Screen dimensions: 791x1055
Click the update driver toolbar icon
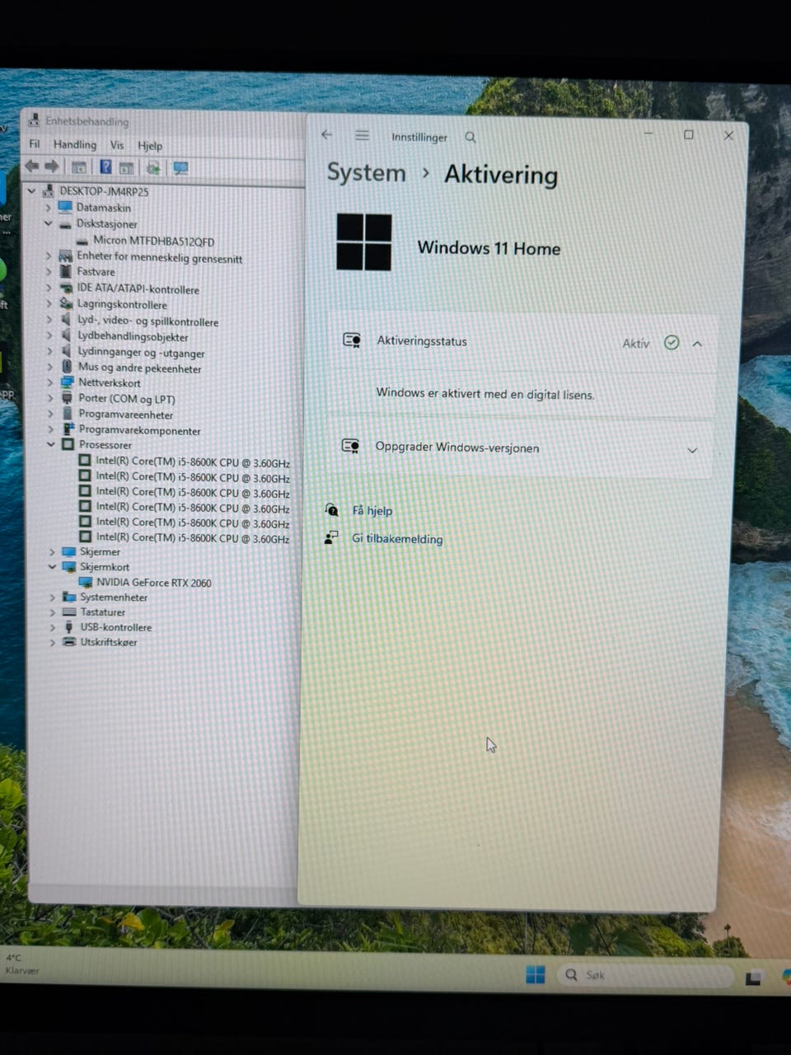[153, 168]
